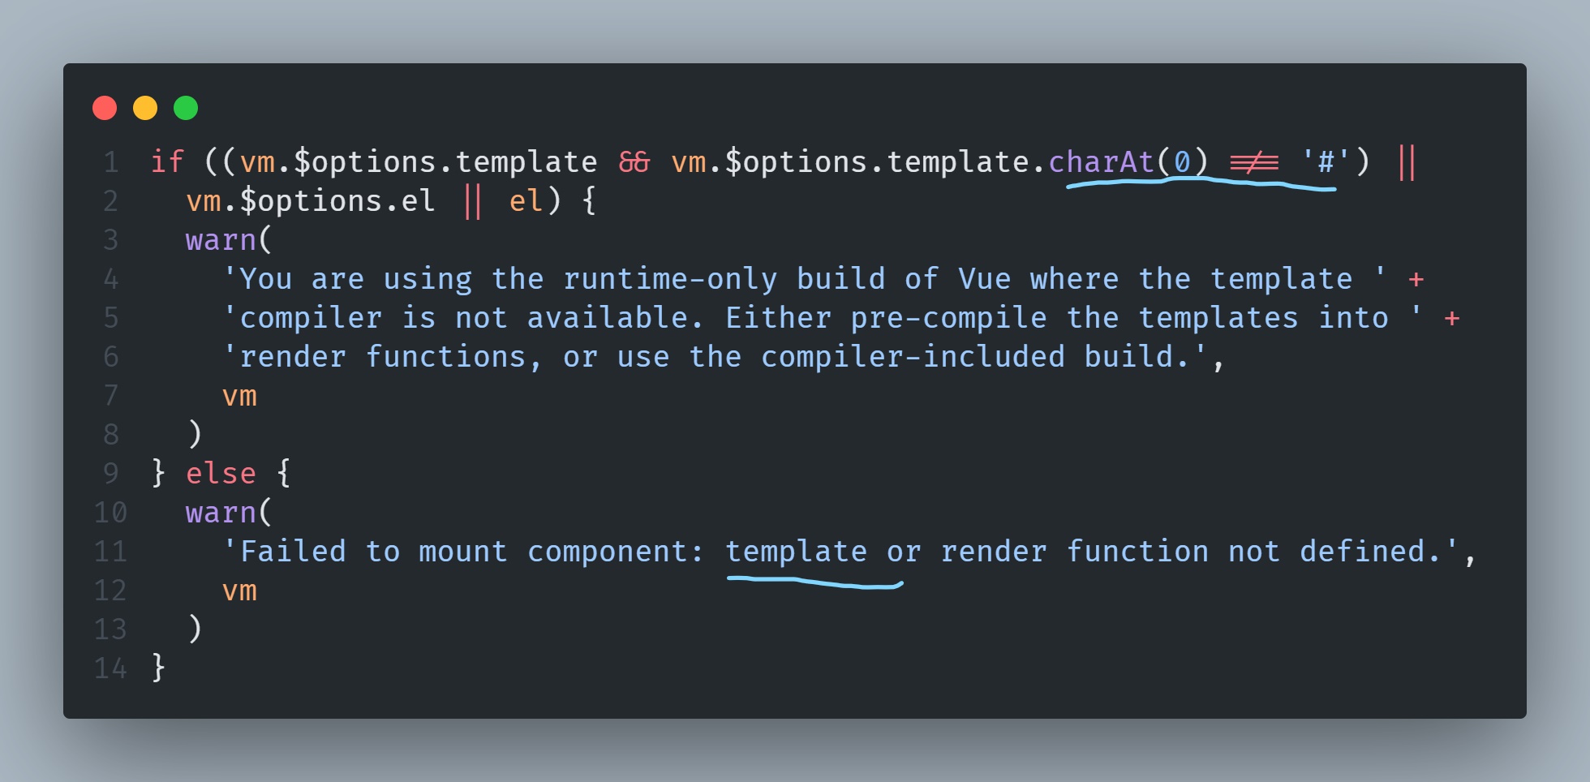Click the green maximize dot
The image size is (1590, 782).
(186, 108)
